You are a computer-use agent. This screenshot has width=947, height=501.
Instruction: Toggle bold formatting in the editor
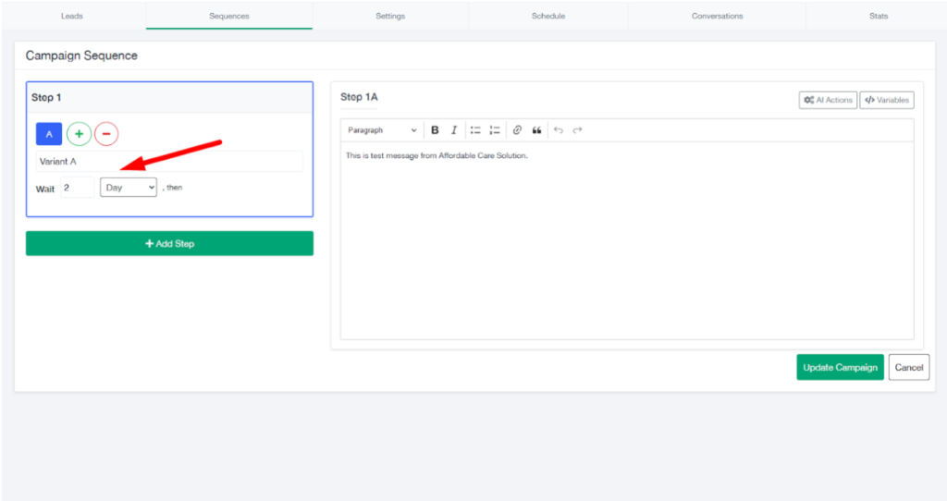click(x=435, y=130)
